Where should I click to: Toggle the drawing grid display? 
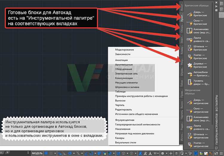point(46,153)
